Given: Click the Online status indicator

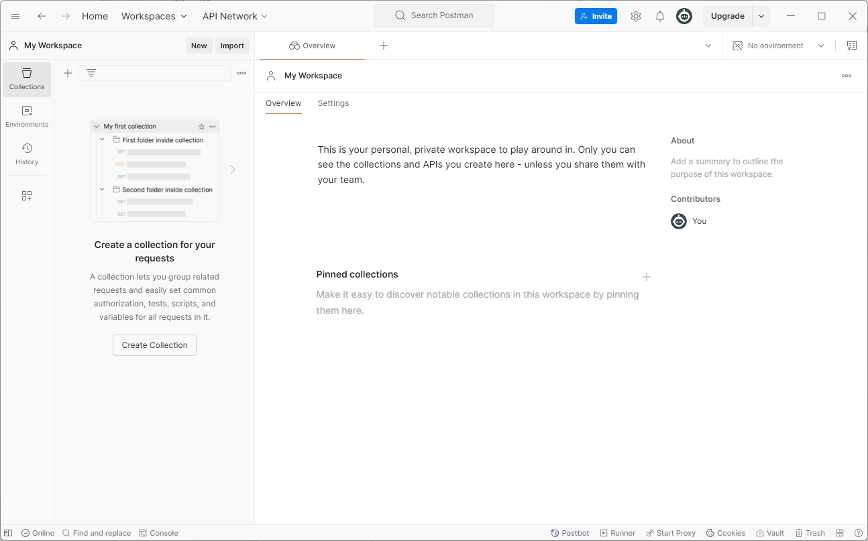Looking at the screenshot, I should click(x=38, y=533).
